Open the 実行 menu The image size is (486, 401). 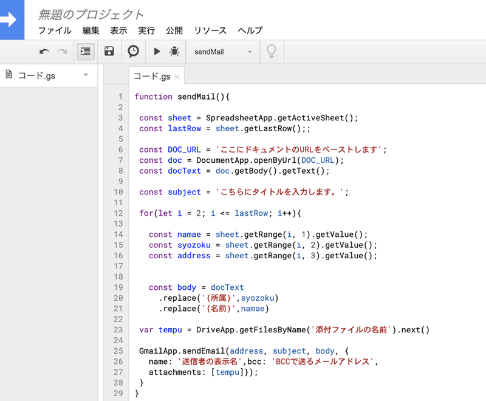coord(146,30)
